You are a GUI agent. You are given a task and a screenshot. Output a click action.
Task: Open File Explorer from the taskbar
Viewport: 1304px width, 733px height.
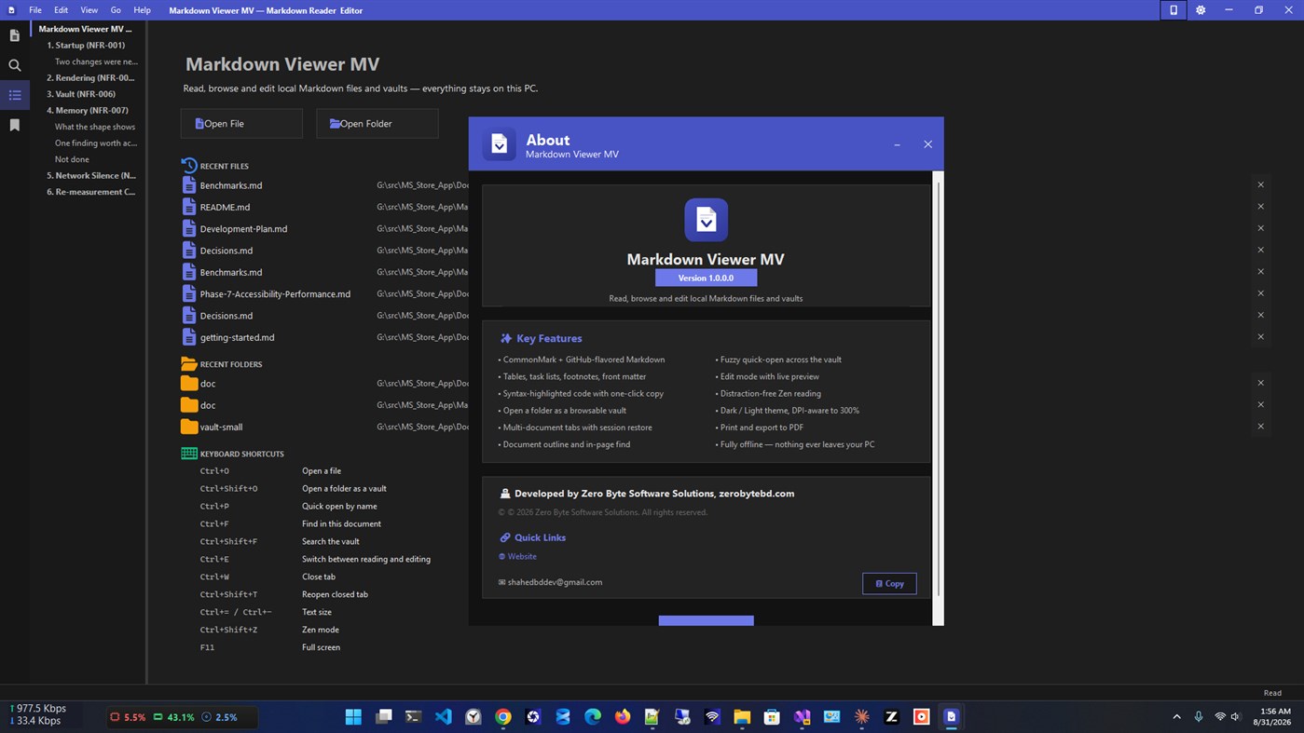[742, 716]
